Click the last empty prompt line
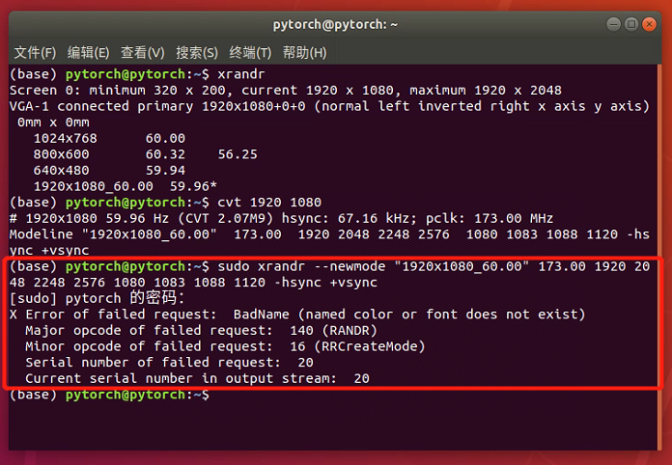The image size is (672, 465). (109, 395)
